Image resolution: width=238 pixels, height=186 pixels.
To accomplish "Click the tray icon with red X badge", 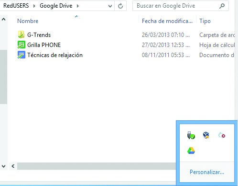I will [x=222, y=135].
